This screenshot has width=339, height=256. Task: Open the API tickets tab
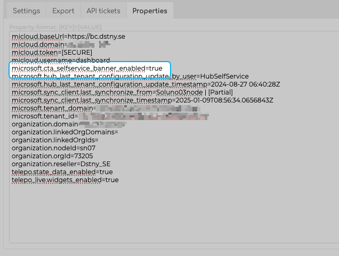point(103,11)
